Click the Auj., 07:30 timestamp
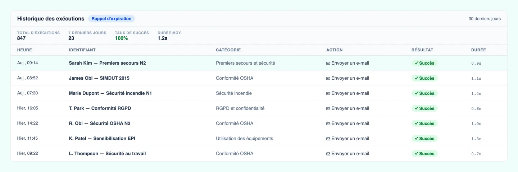The height and width of the screenshot is (172, 518). coord(27,93)
